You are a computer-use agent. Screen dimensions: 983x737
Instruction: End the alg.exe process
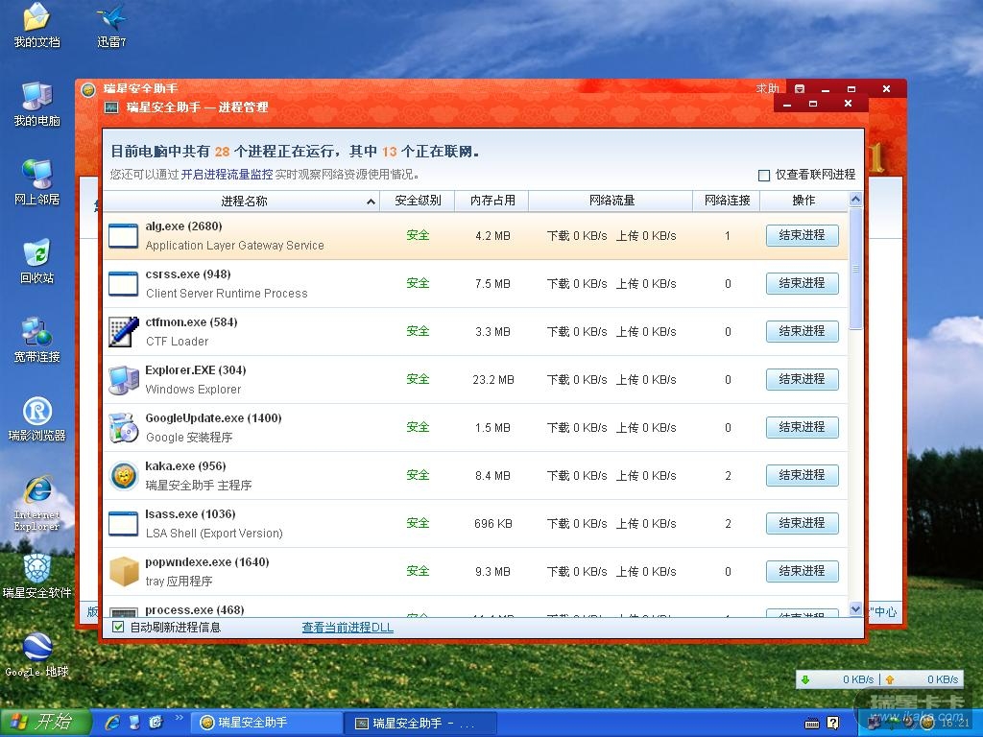click(x=802, y=235)
